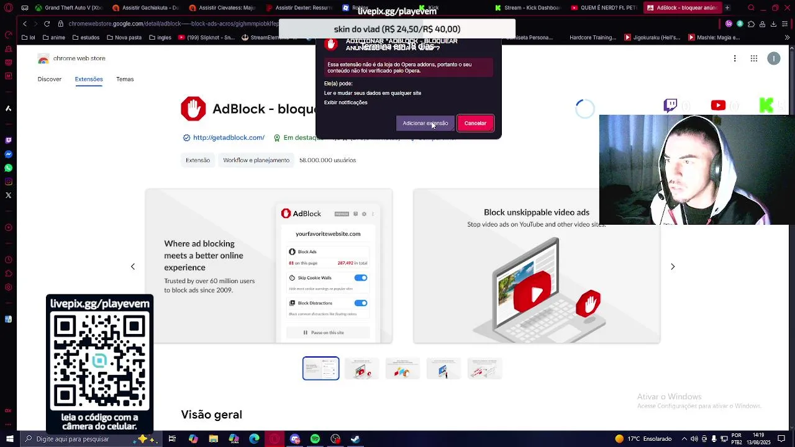The width and height of the screenshot is (795, 447).
Task: Open the anime bookmarks folder
Action: pyautogui.click(x=53, y=37)
